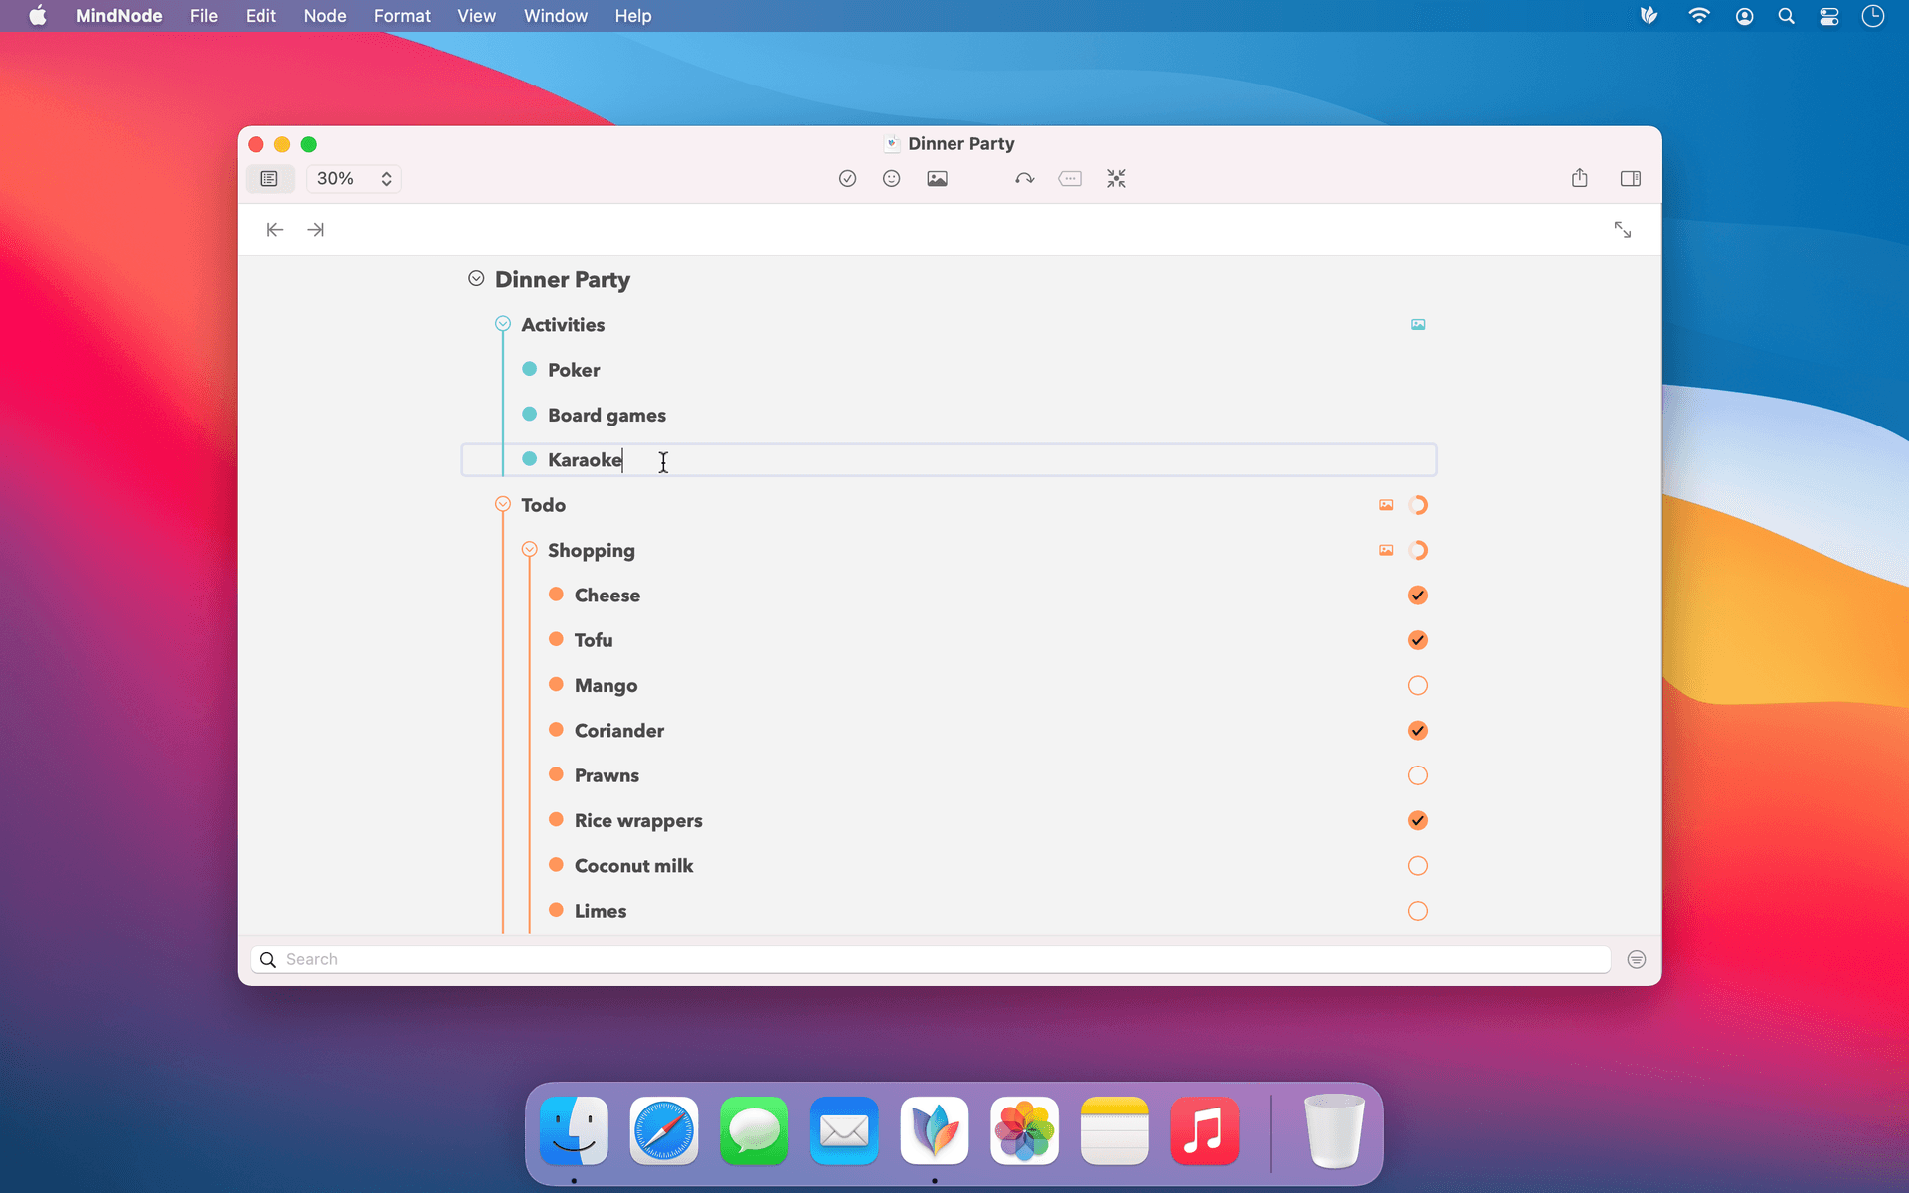Open the 30% zoom dropdown
The image size is (1909, 1193).
pos(354,178)
